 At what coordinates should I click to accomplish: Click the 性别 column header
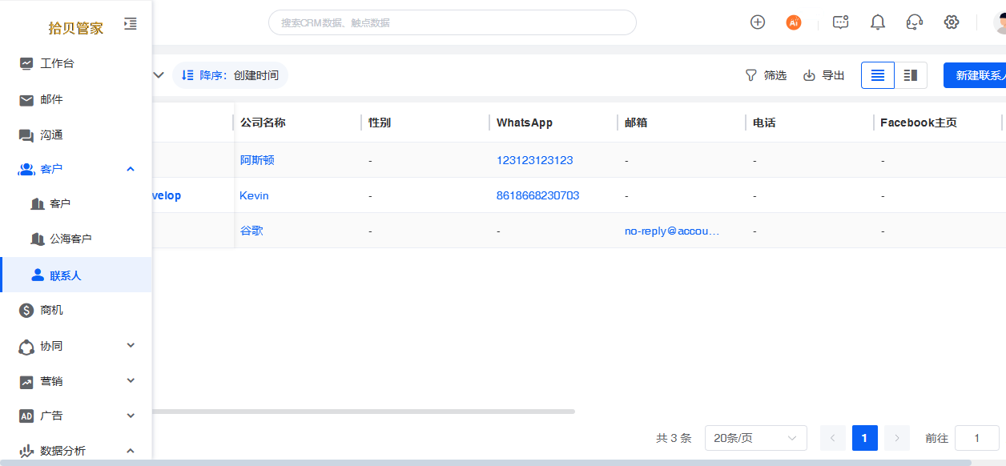pyautogui.click(x=380, y=123)
